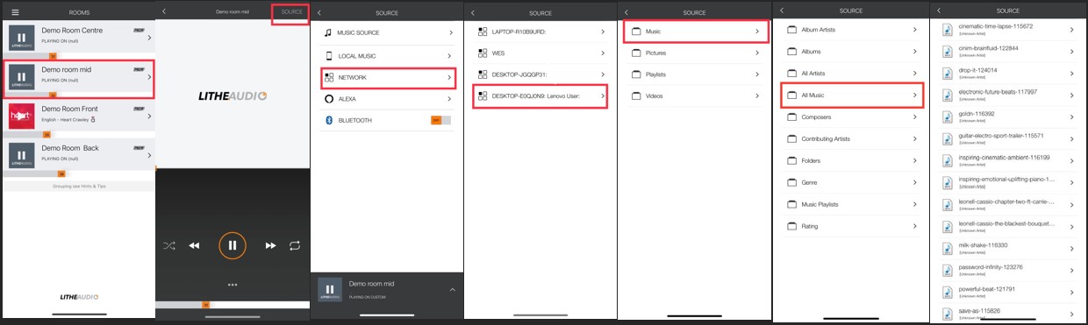The height and width of the screenshot is (325, 1088).
Task: Click device icon beside DESKTOP-JGQGP31
Action: (483, 74)
